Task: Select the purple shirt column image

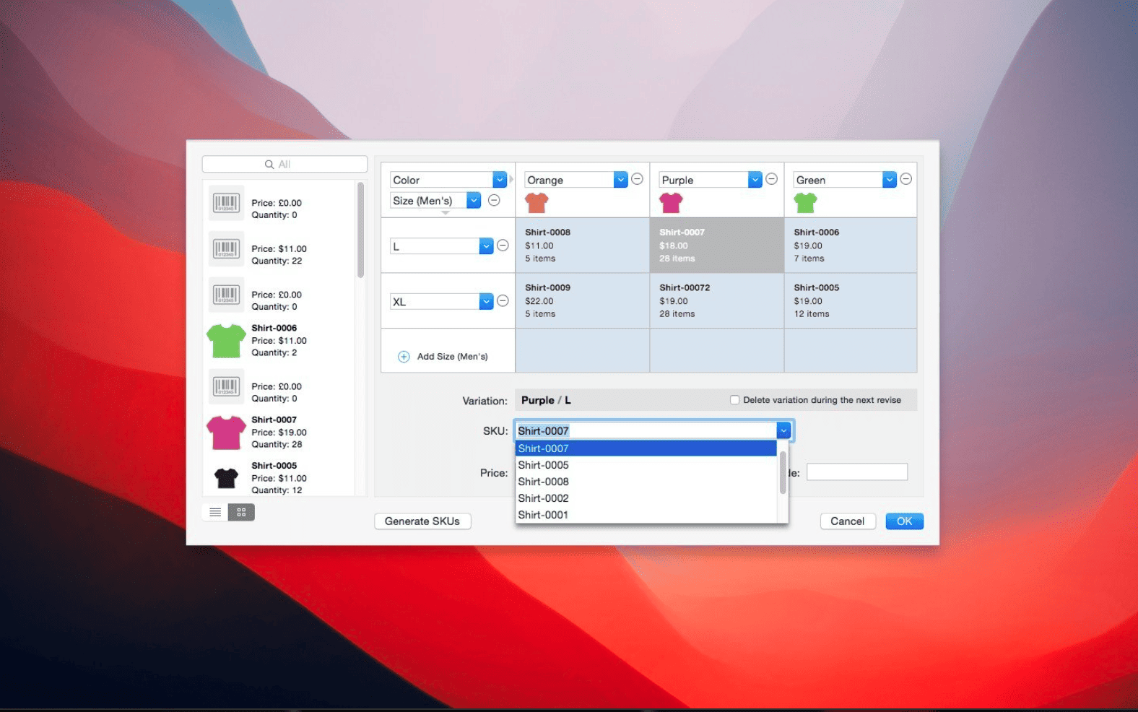Action: [671, 203]
